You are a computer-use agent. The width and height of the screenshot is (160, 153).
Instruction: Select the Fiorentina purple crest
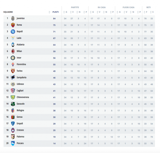pyautogui.click(x=13, y=64)
